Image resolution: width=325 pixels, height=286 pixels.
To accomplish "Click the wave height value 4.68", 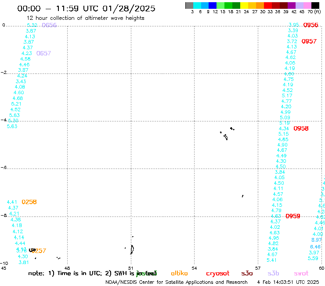I will coord(18,98).
